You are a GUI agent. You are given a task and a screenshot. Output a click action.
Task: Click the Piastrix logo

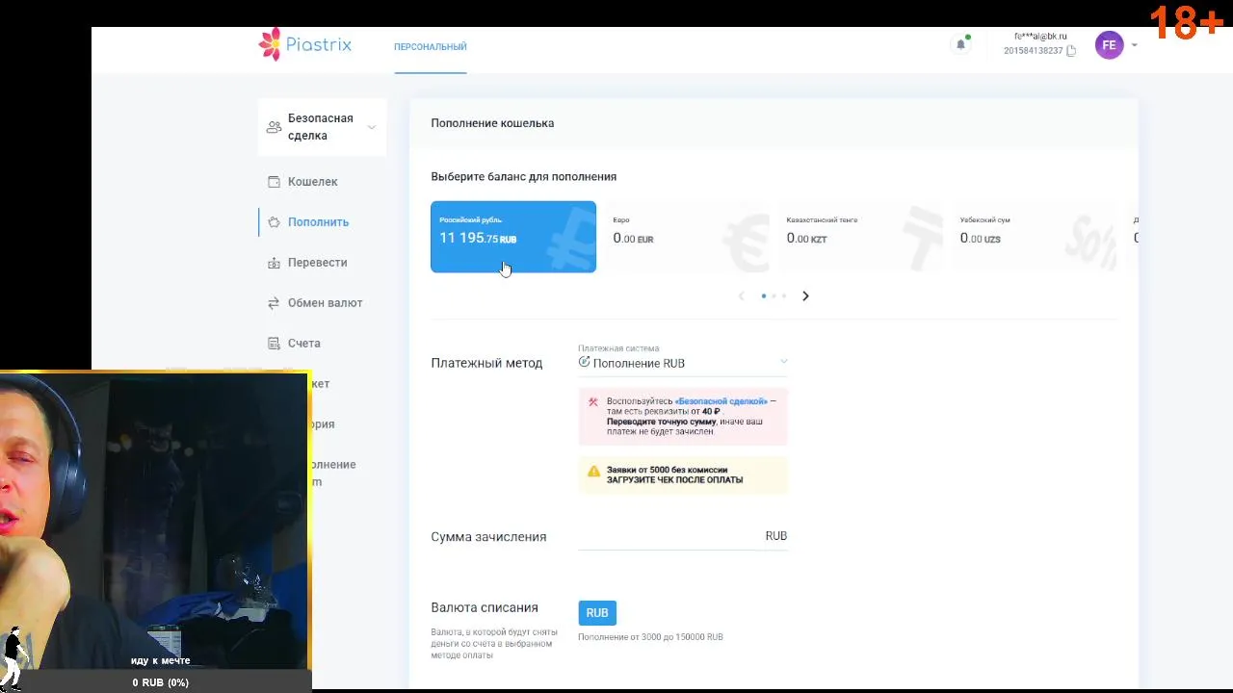(305, 44)
